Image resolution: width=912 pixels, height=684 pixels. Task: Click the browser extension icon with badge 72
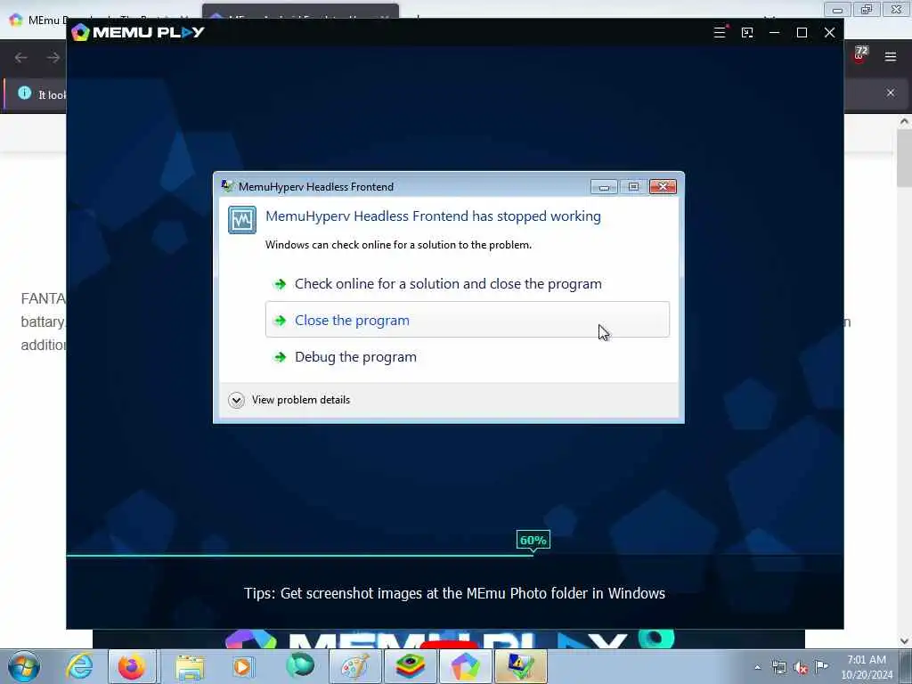tap(859, 54)
